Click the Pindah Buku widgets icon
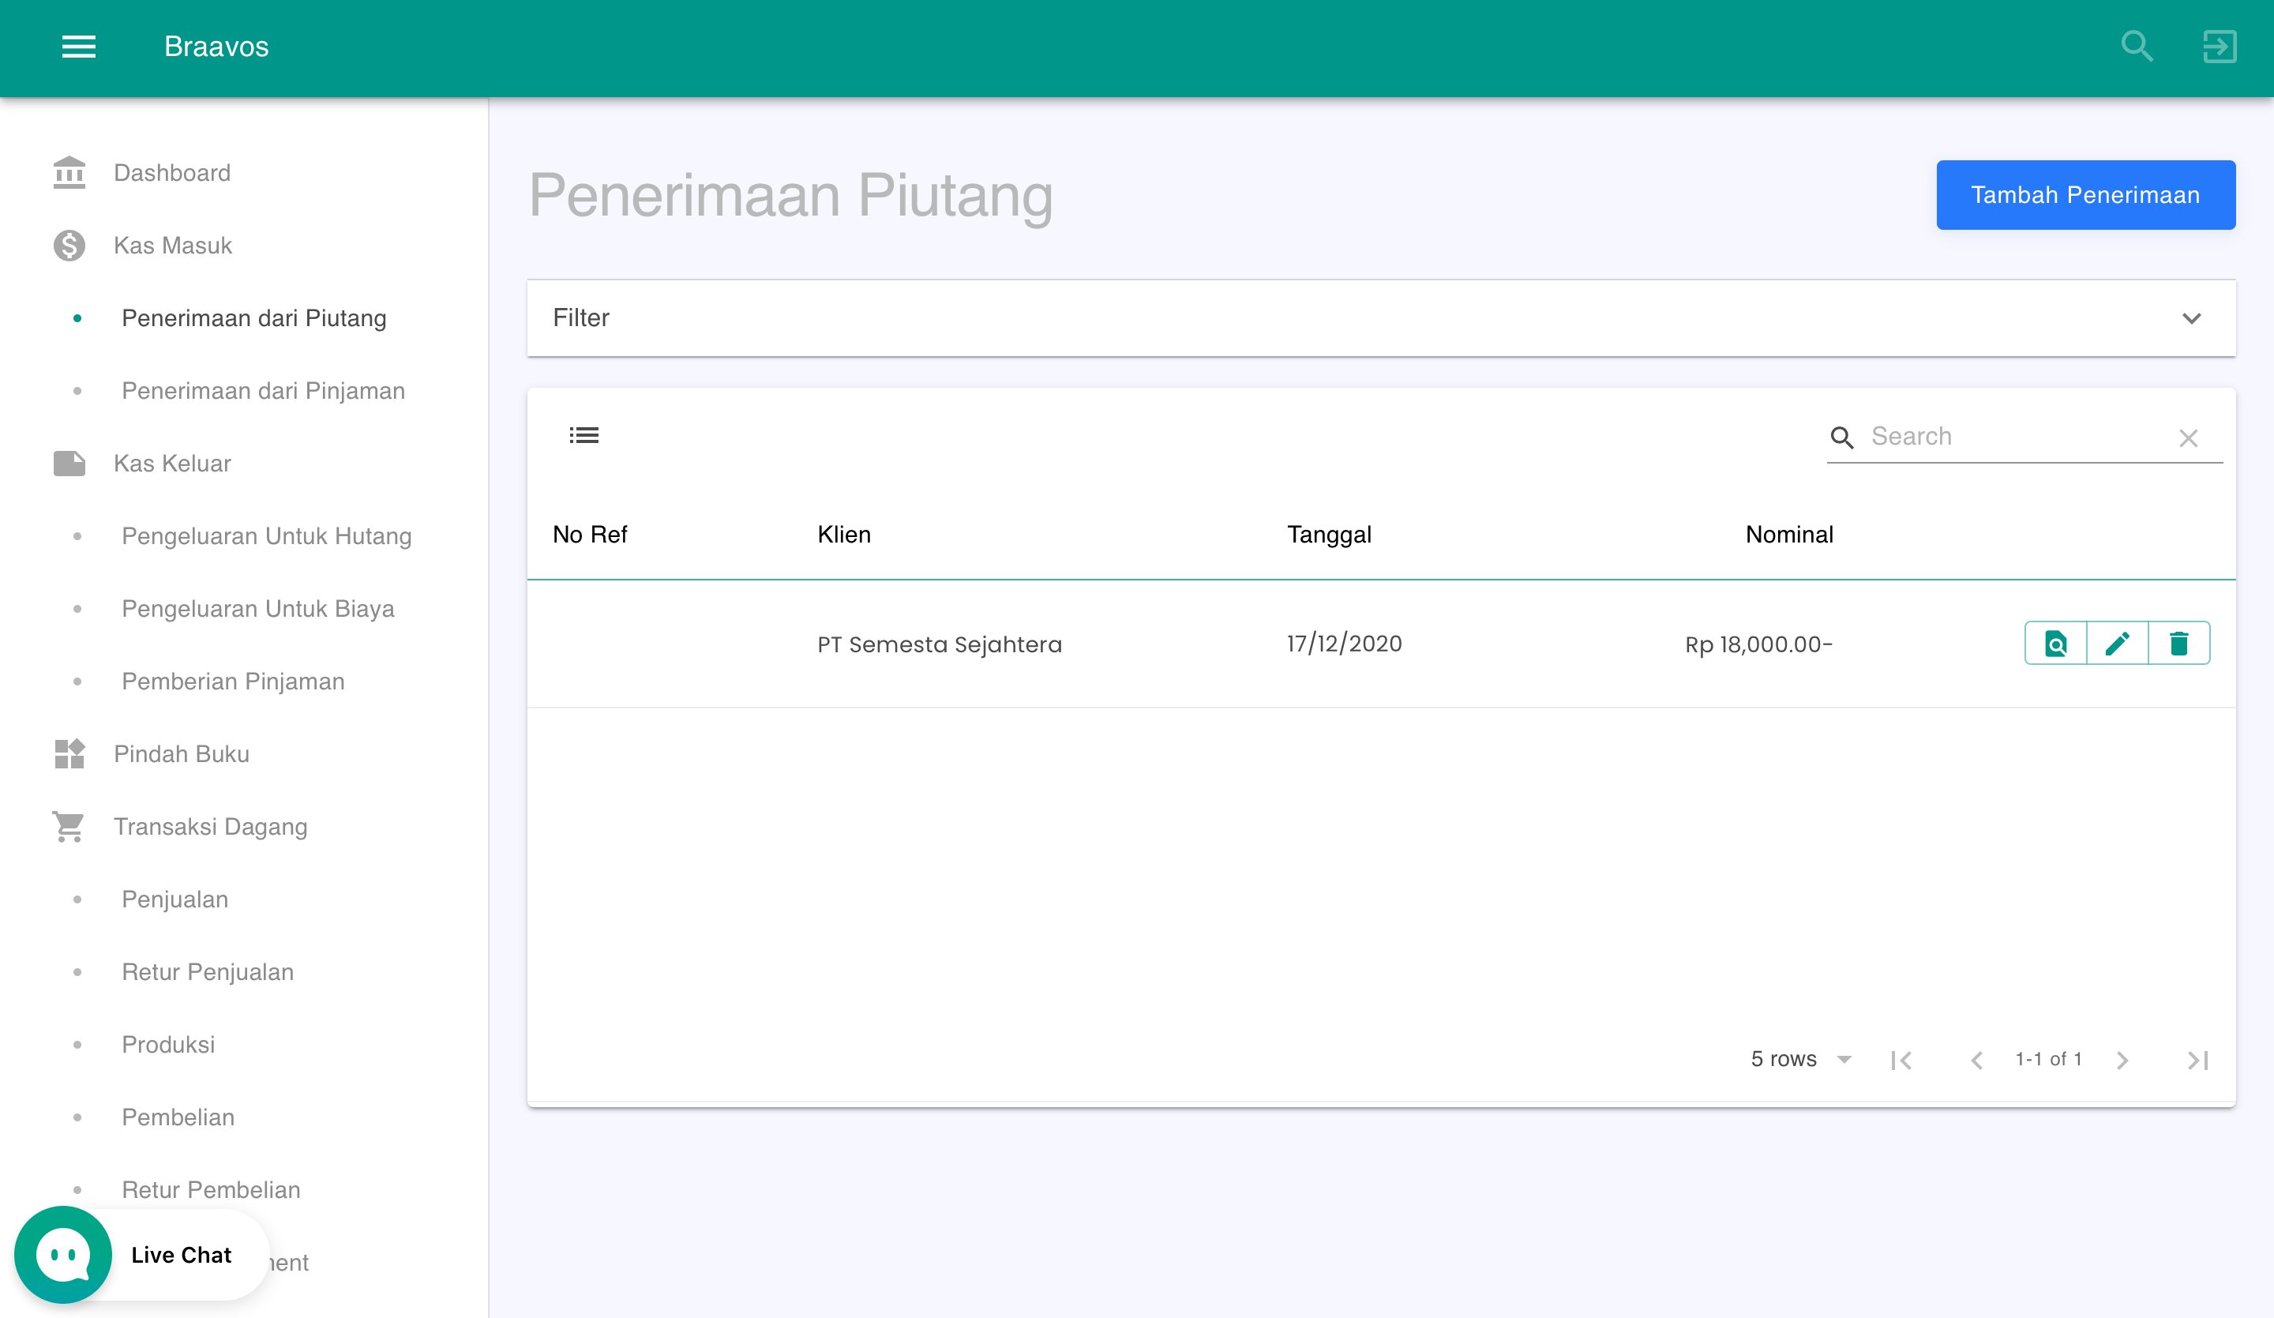The image size is (2274, 1318). 68,754
